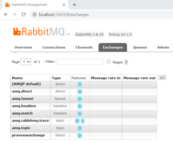Click the browser forward arrow
This screenshot has height=143, width=173.
click(15, 15)
